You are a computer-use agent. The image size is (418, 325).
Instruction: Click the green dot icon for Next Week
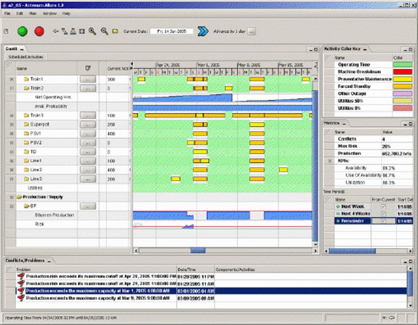coord(338,207)
